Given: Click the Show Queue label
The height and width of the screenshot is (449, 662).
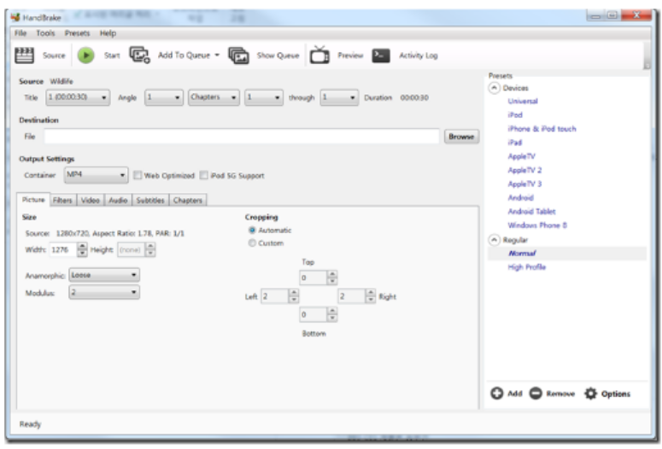Looking at the screenshot, I should tap(278, 55).
